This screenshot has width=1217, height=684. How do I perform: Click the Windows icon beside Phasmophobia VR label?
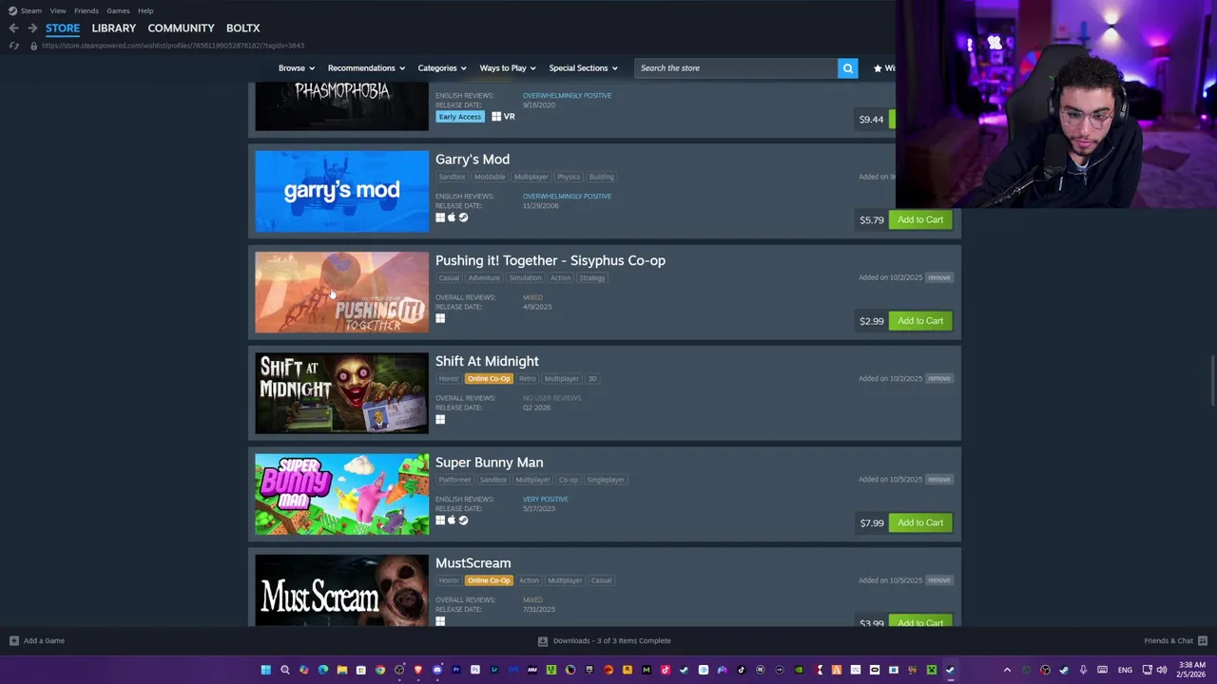pyautogui.click(x=495, y=117)
